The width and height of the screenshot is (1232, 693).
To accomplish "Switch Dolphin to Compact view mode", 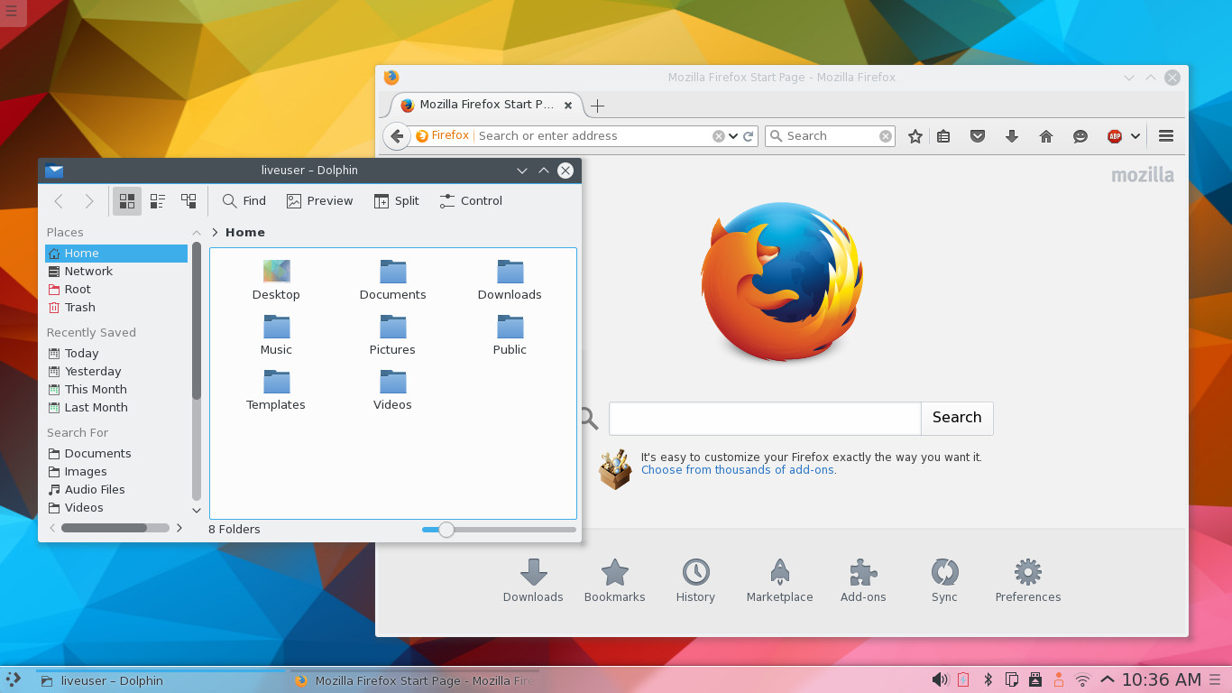I will click(x=158, y=201).
